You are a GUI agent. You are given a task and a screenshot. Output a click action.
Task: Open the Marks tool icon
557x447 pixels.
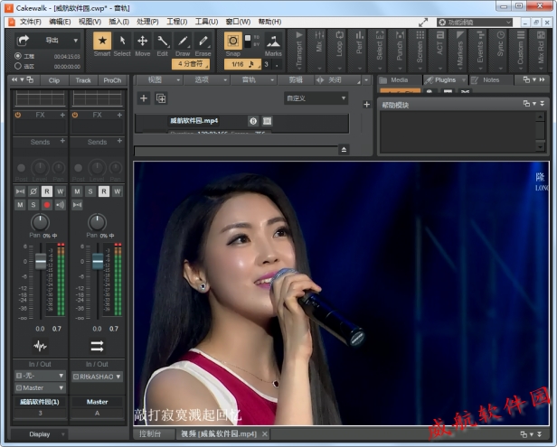pyautogui.click(x=272, y=42)
